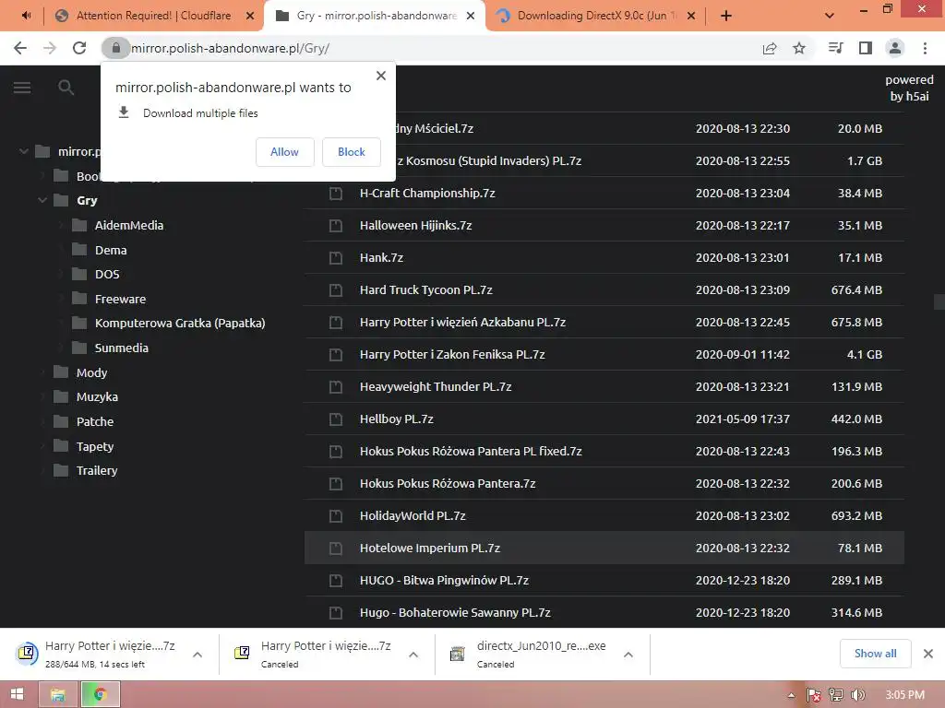Screen dimensions: 945x708
Task: Open the tab search dropdown chevron
Action: point(830,16)
